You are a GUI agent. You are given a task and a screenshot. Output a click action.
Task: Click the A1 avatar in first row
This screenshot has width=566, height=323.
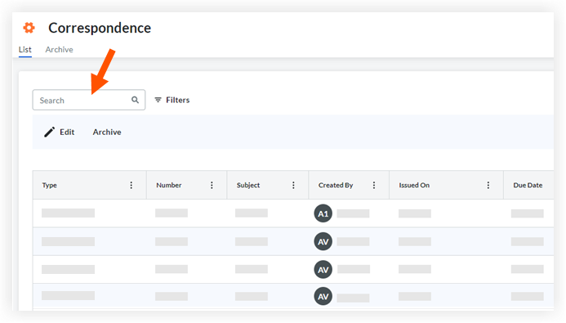pos(323,213)
